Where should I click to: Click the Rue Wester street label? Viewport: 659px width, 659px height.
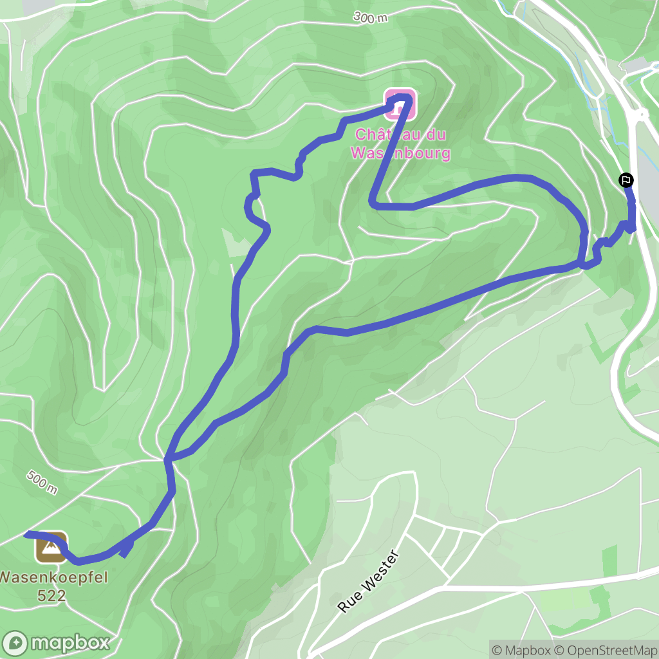click(x=367, y=581)
